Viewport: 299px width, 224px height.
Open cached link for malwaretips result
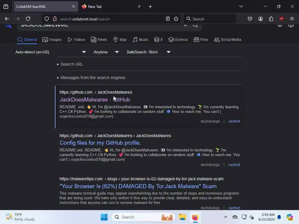(x=234, y=208)
